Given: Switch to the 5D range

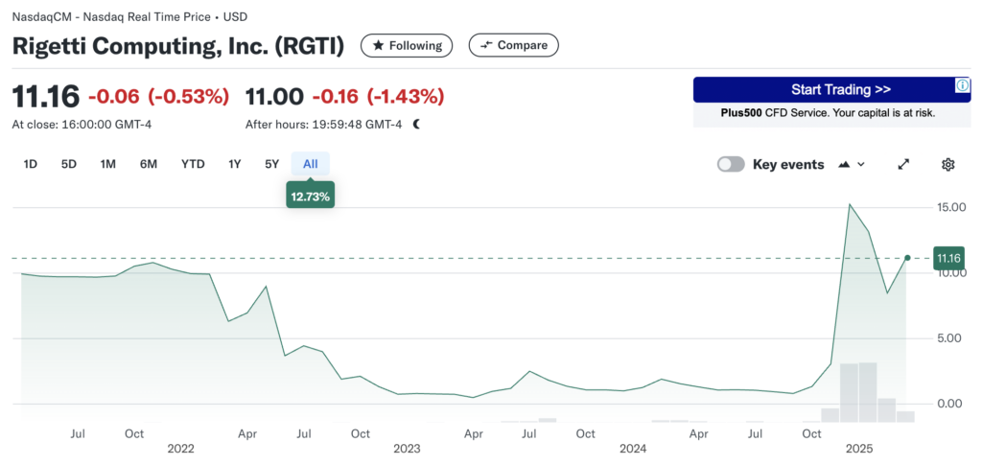Looking at the screenshot, I should 69,164.
